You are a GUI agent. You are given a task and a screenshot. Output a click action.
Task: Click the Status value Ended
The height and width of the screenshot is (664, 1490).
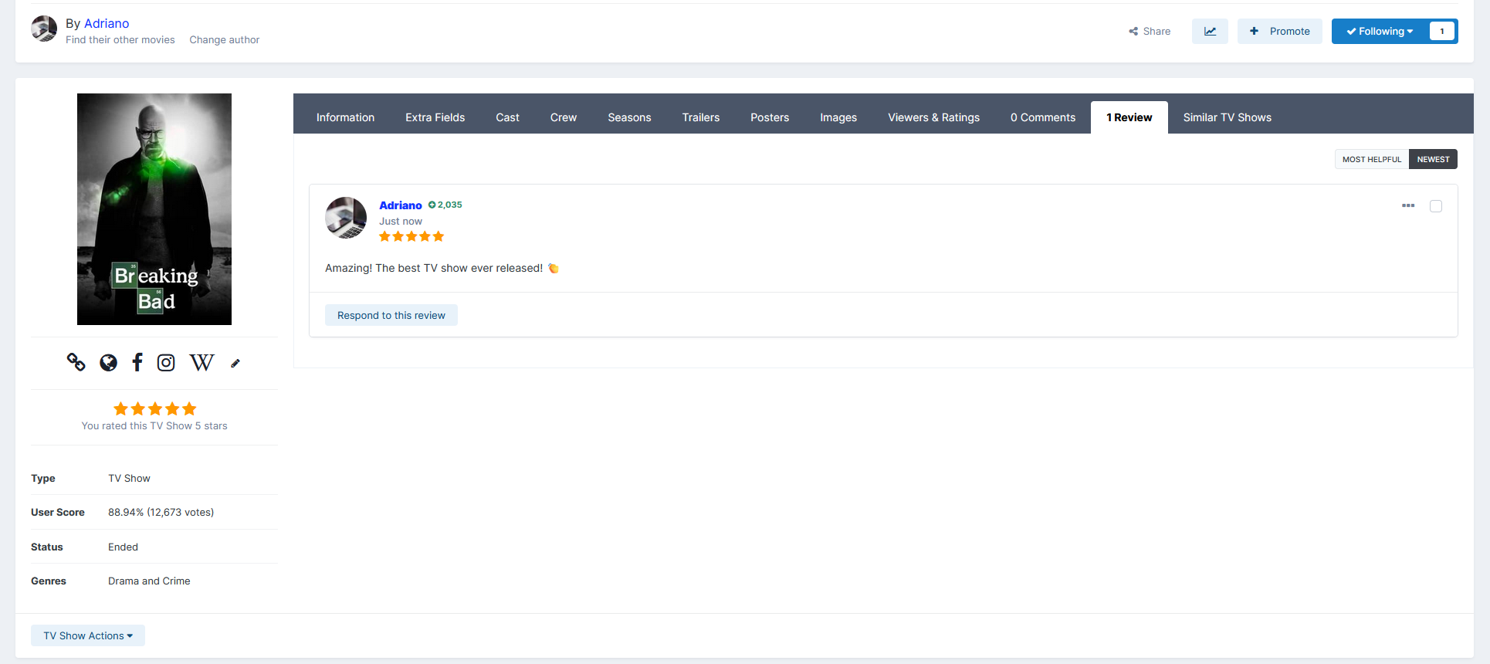[x=123, y=547]
